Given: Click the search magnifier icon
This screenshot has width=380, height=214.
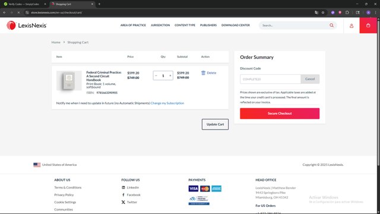Looking at the screenshot, I should click(x=331, y=25).
